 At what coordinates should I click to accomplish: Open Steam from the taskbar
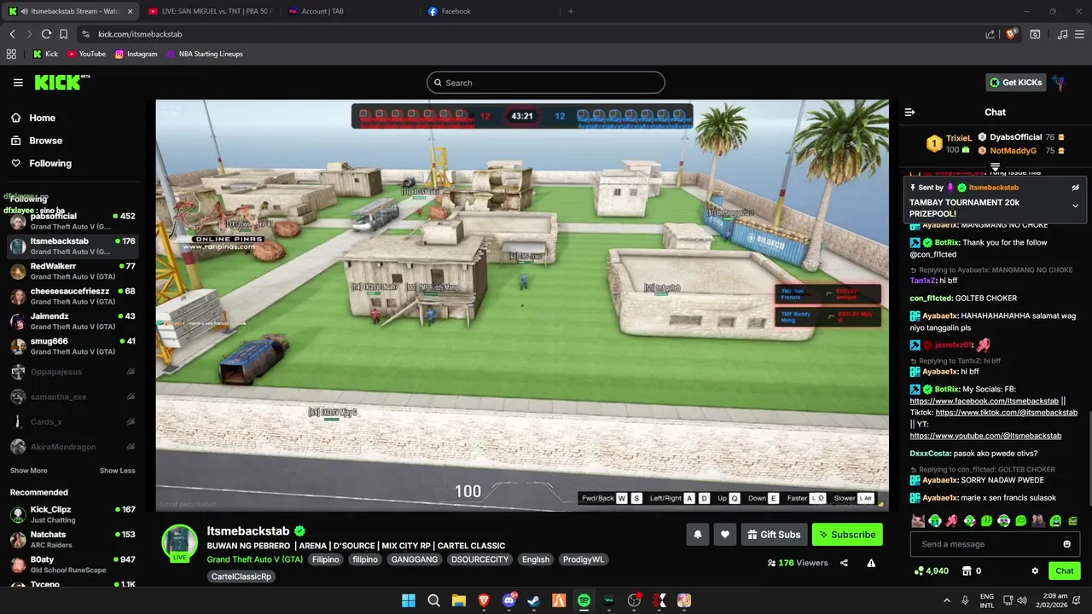[534, 600]
